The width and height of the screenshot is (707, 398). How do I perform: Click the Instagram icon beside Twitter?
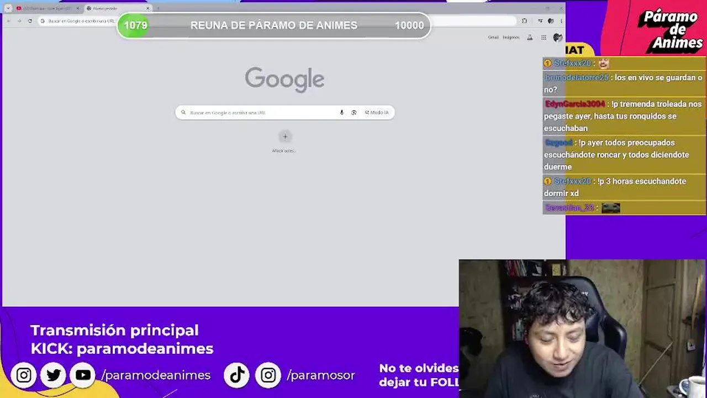coord(24,375)
